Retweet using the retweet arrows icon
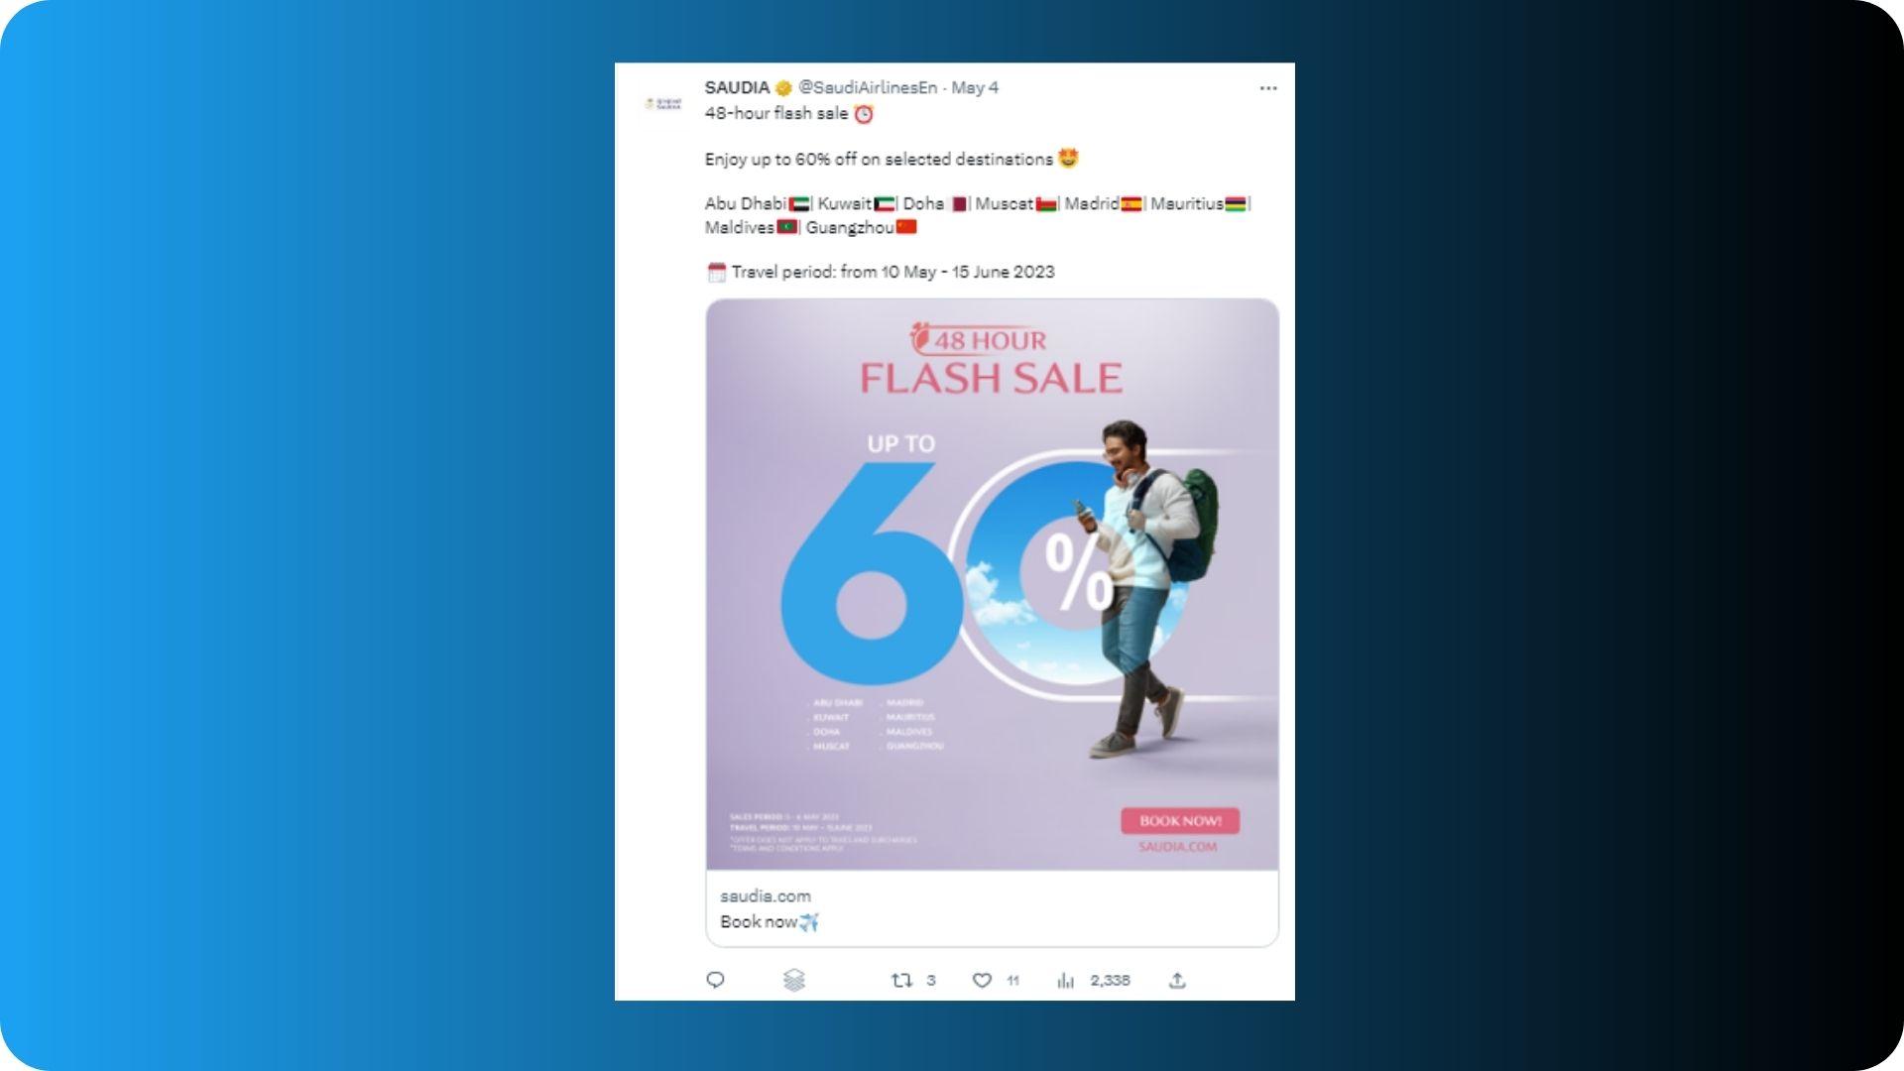Screen dimensions: 1904x1071 [901, 980]
